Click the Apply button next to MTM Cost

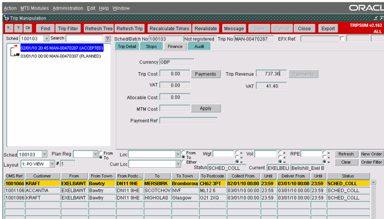pos(205,108)
